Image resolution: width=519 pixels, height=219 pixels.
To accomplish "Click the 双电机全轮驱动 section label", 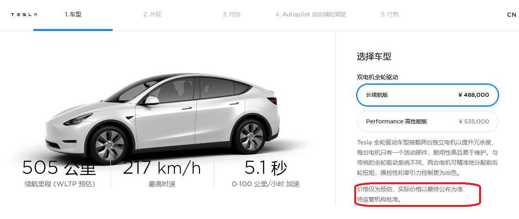I will [377, 77].
